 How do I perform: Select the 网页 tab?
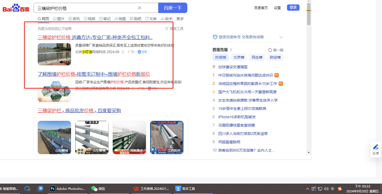pos(43,19)
